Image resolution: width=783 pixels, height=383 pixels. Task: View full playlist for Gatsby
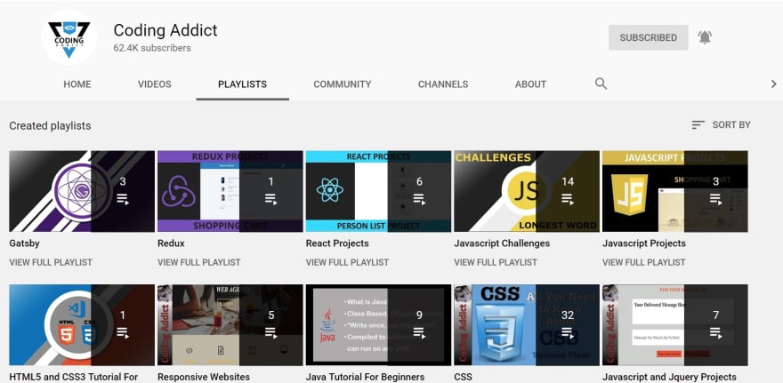(x=51, y=262)
